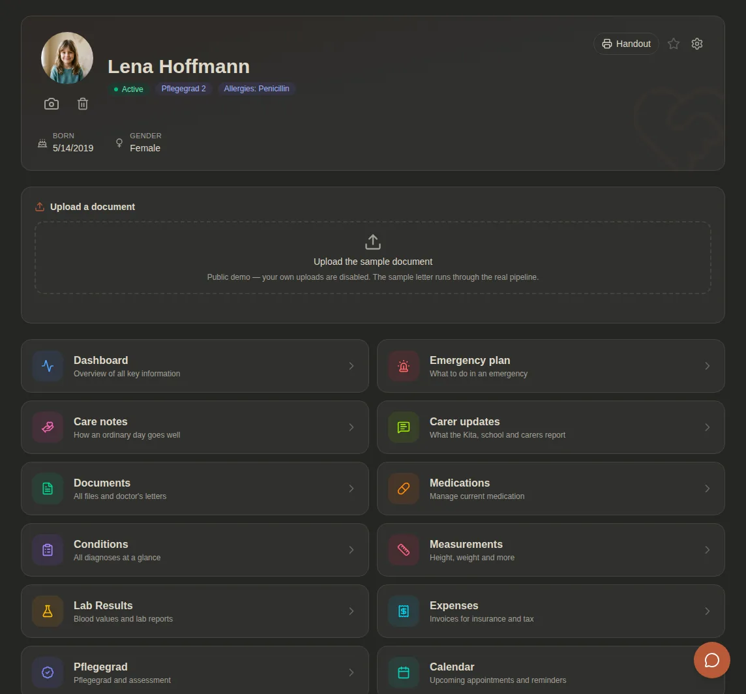
Task: Expand Emergency plan with its chevron
Action: pos(708,366)
